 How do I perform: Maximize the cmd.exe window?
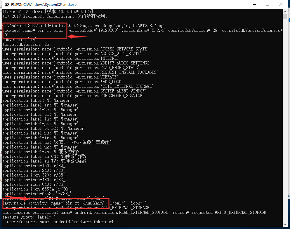268,4
